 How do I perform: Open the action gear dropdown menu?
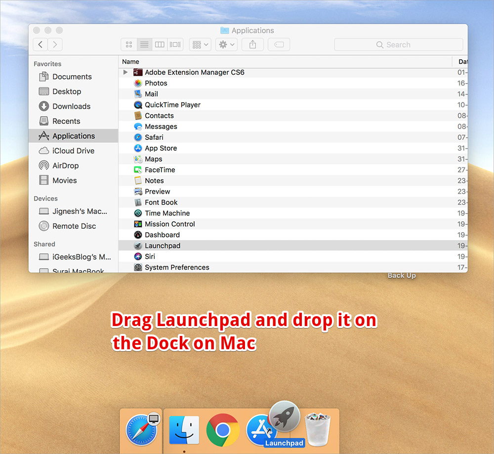coord(226,44)
